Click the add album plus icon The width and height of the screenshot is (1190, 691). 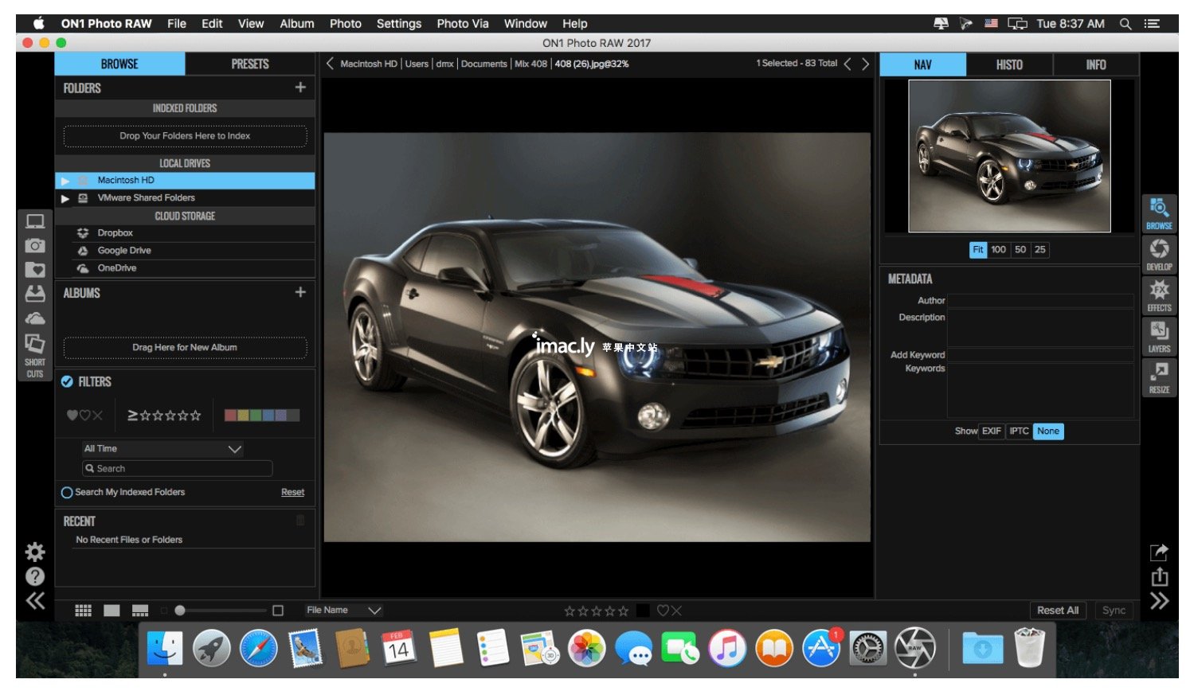[x=300, y=292]
